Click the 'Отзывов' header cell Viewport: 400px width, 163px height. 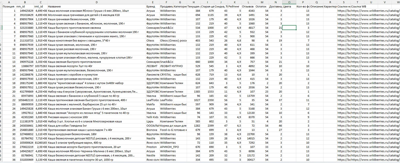[x=248, y=6]
